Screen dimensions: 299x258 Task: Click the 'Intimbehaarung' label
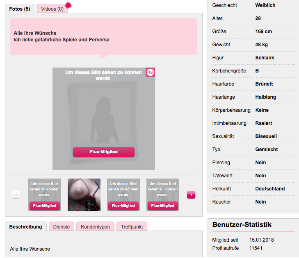tap(229, 123)
